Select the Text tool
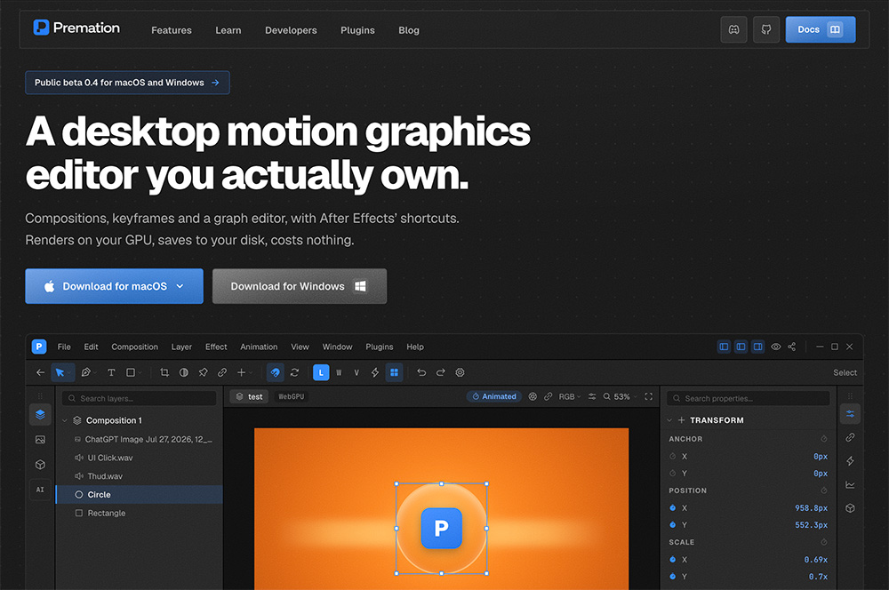The width and height of the screenshot is (889, 590). (x=111, y=372)
